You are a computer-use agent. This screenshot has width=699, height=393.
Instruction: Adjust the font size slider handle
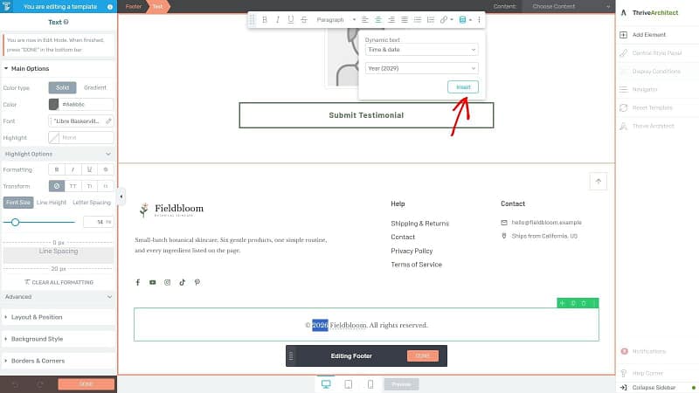[x=15, y=222]
